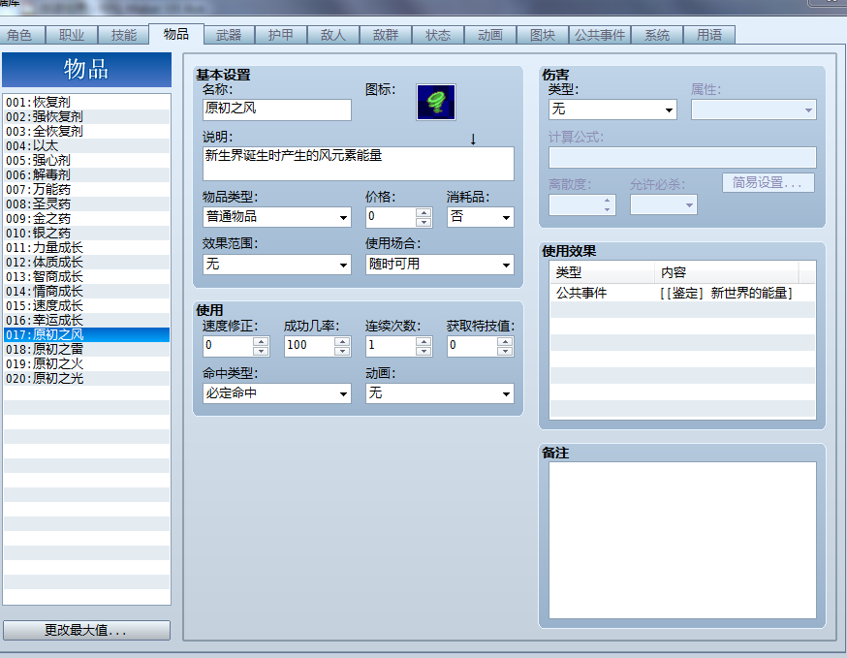Increase the 价格 value with up arrow

pyautogui.click(x=424, y=212)
